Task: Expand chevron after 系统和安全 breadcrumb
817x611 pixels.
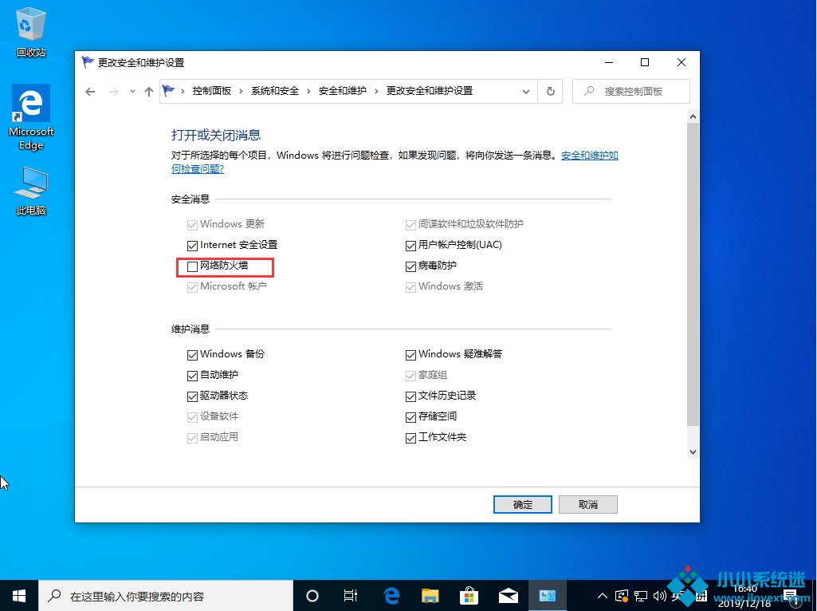Action: (308, 91)
